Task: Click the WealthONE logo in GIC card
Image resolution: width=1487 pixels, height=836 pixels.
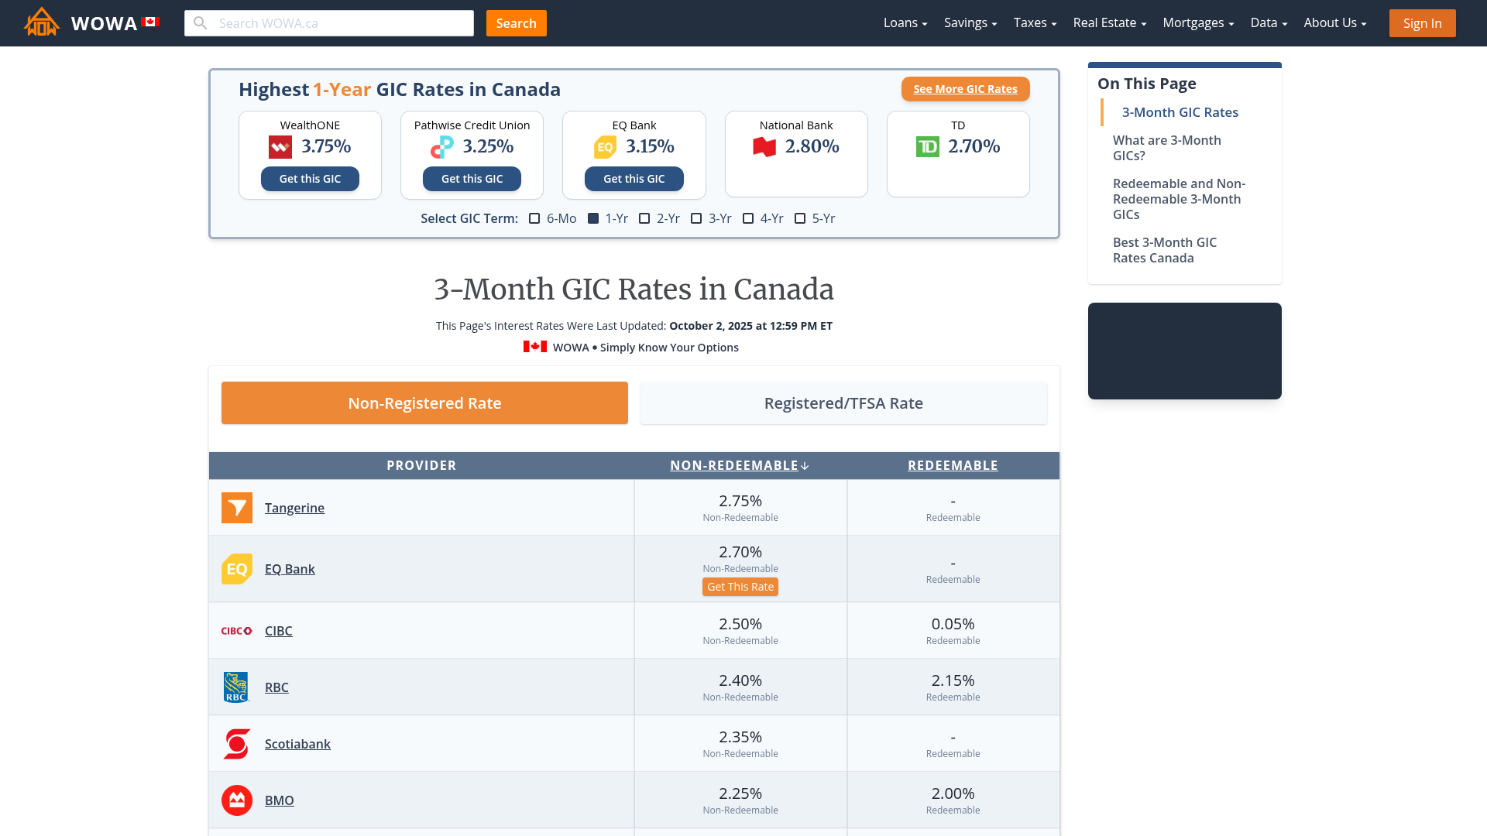Action: [280, 147]
